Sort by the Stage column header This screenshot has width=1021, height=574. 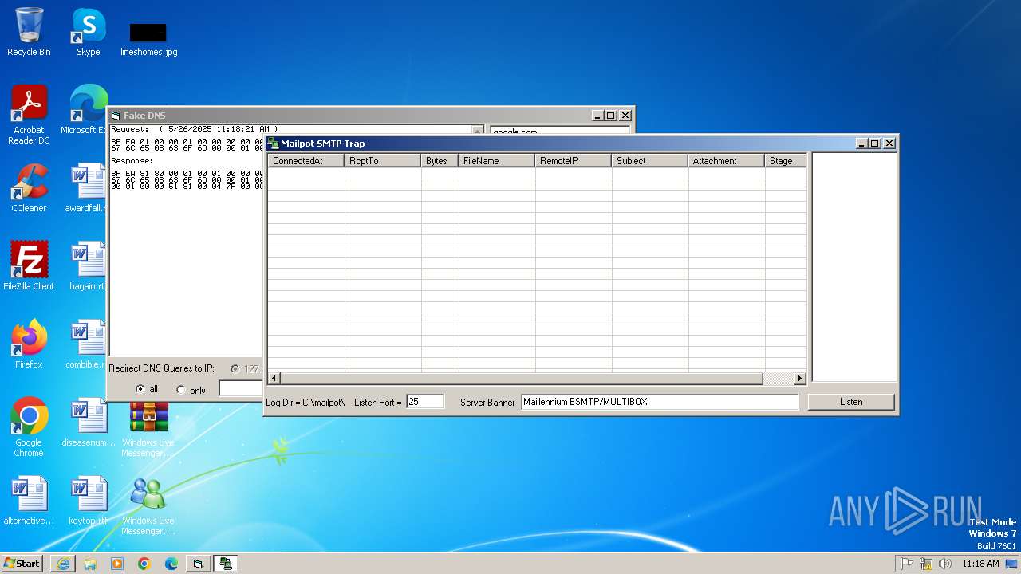[x=786, y=160]
